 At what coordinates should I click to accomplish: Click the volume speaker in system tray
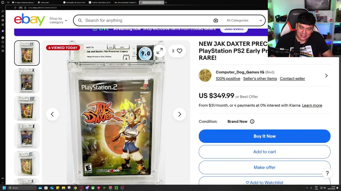324,188
